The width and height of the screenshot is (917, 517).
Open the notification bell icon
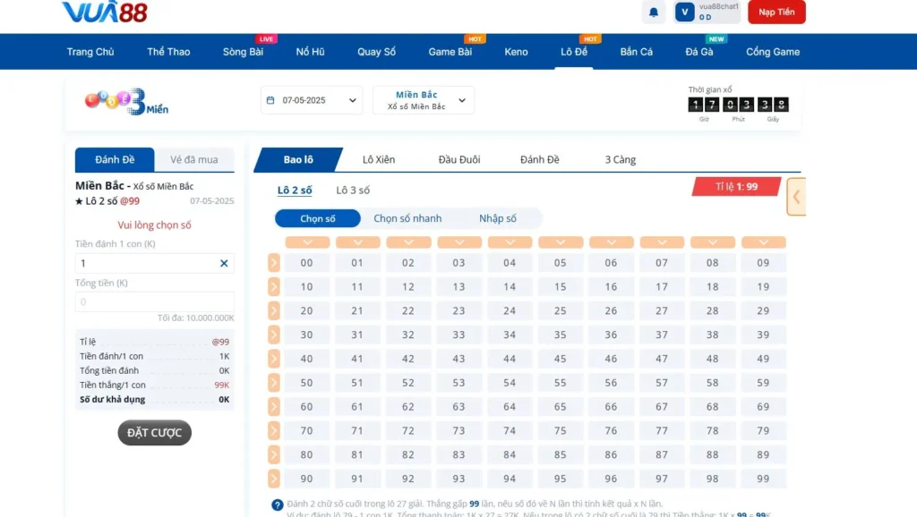pos(653,12)
